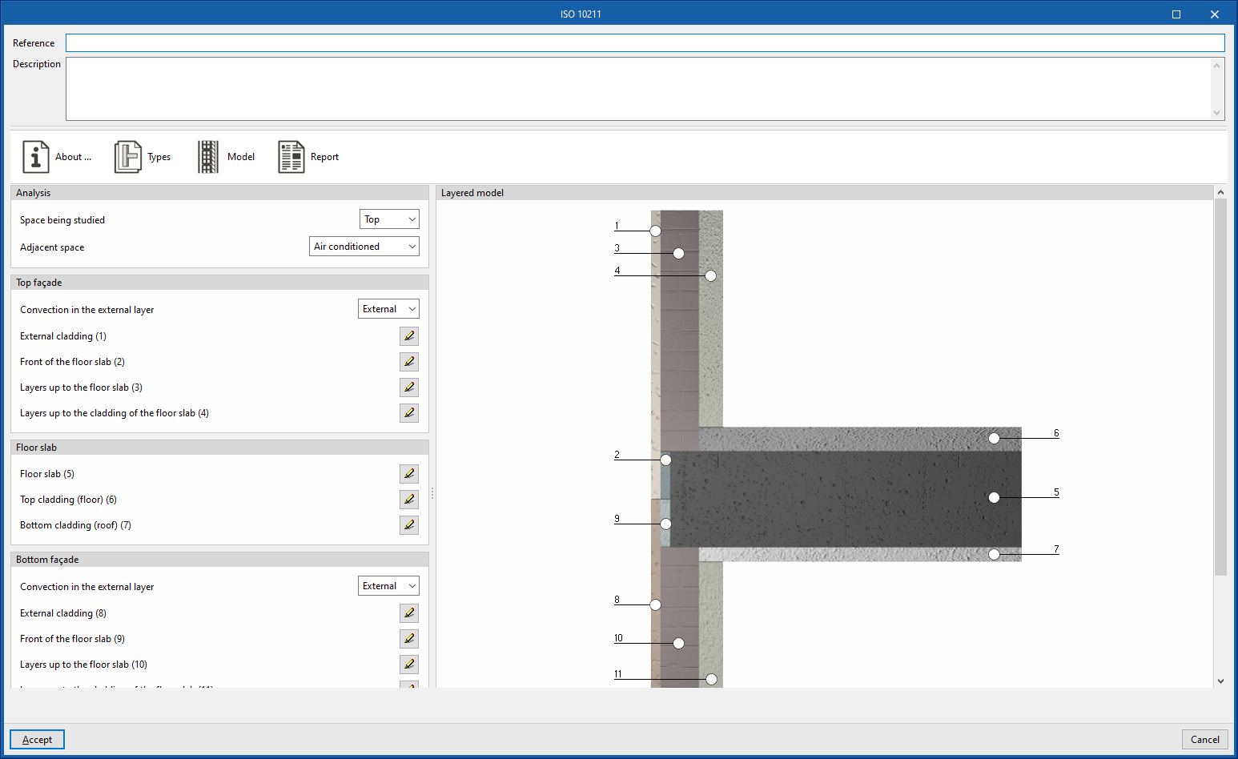The height and width of the screenshot is (759, 1238).
Task: Click the 'Adjacent space' label
Action: 52,247
